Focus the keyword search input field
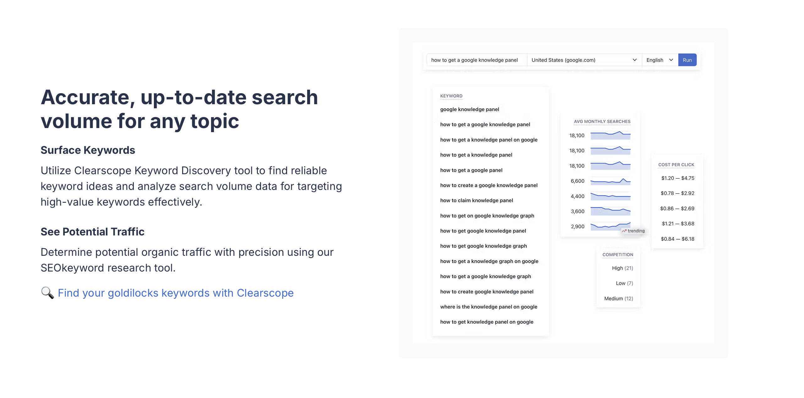Screen dimensions: 804x398 [477, 60]
